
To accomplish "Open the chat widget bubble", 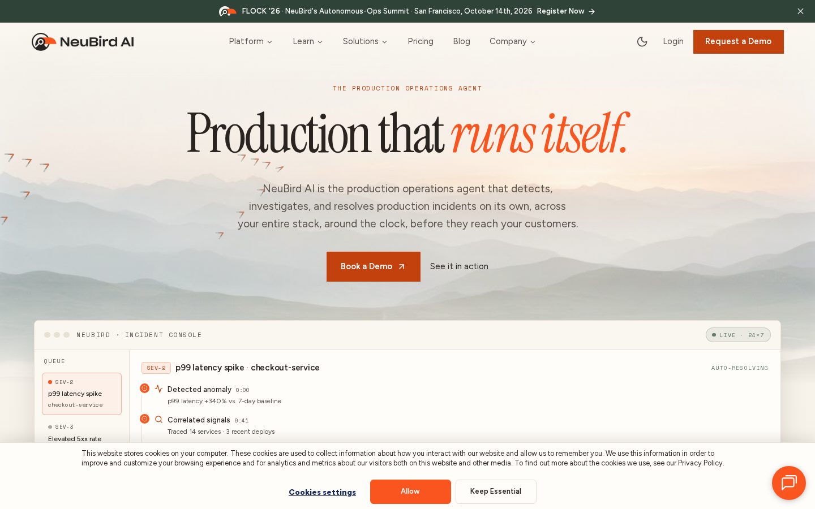I will tap(788, 483).
